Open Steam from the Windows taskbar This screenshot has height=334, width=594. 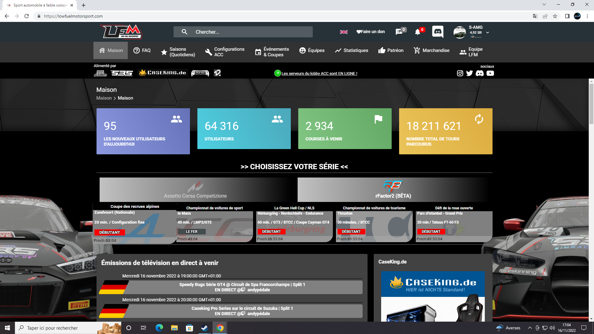coord(204,328)
